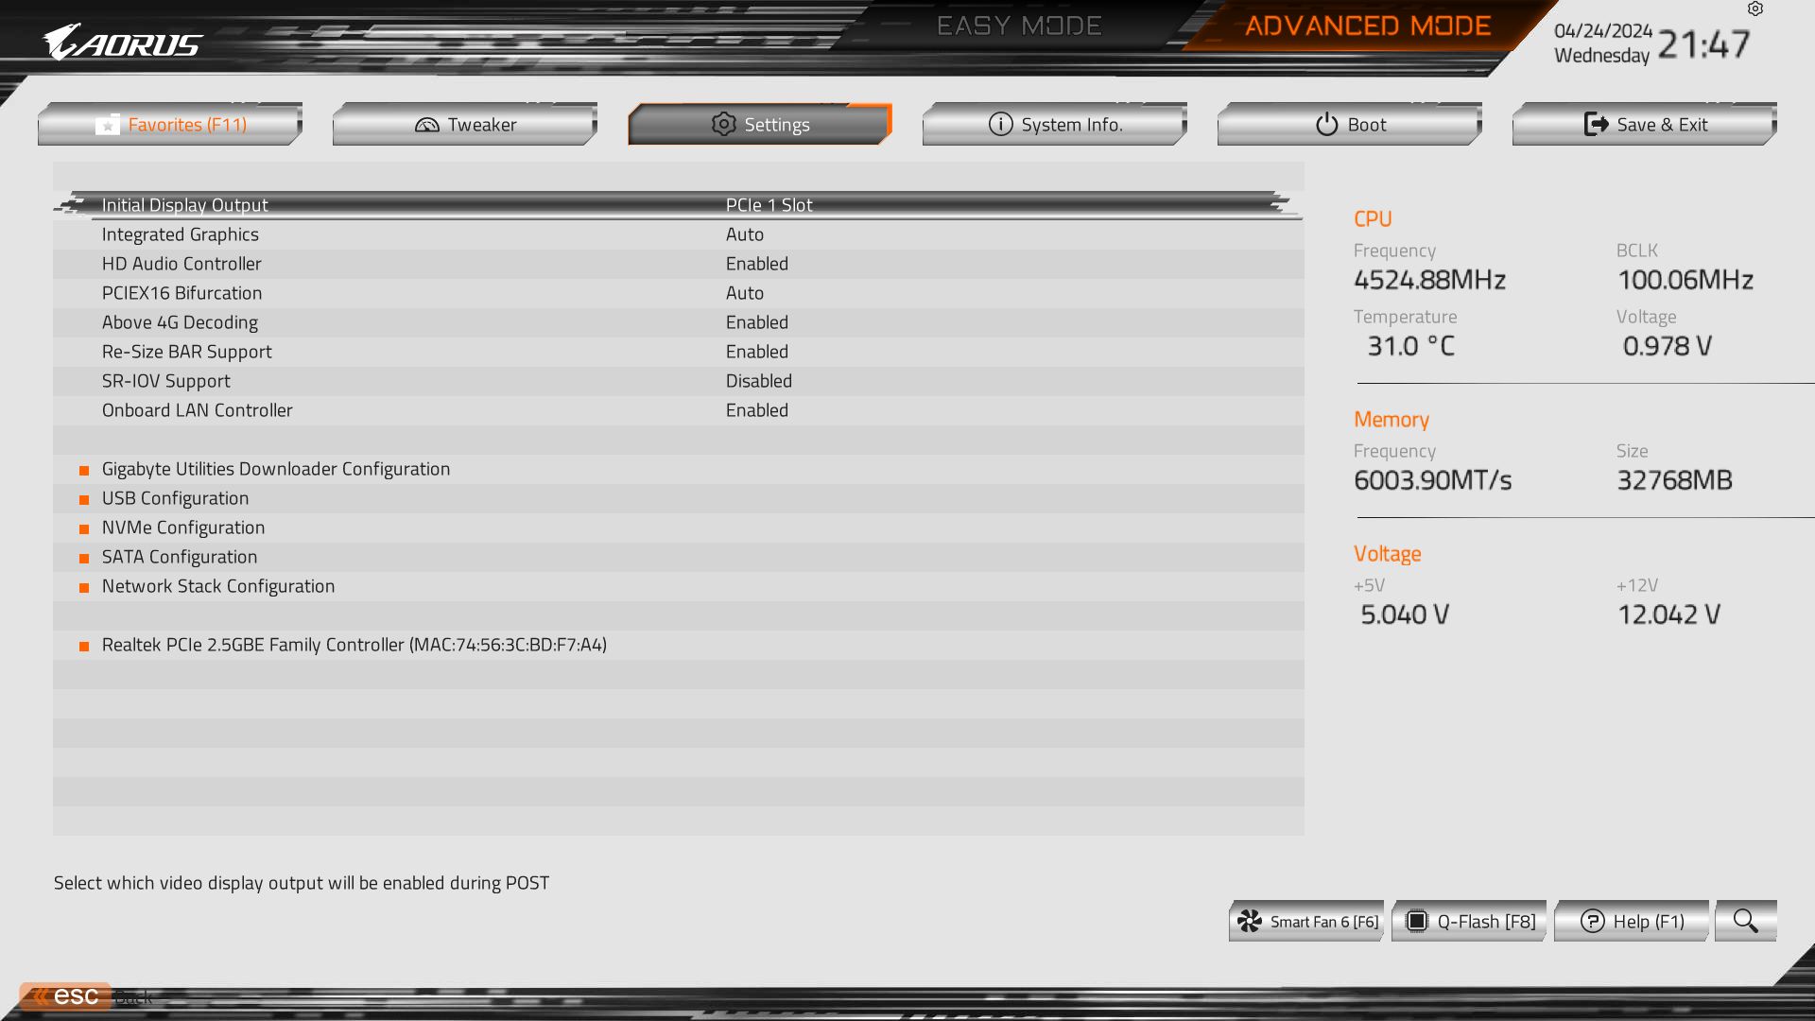Open the Tweaker settings panel
Screen dimensions: 1815x1021
click(465, 124)
